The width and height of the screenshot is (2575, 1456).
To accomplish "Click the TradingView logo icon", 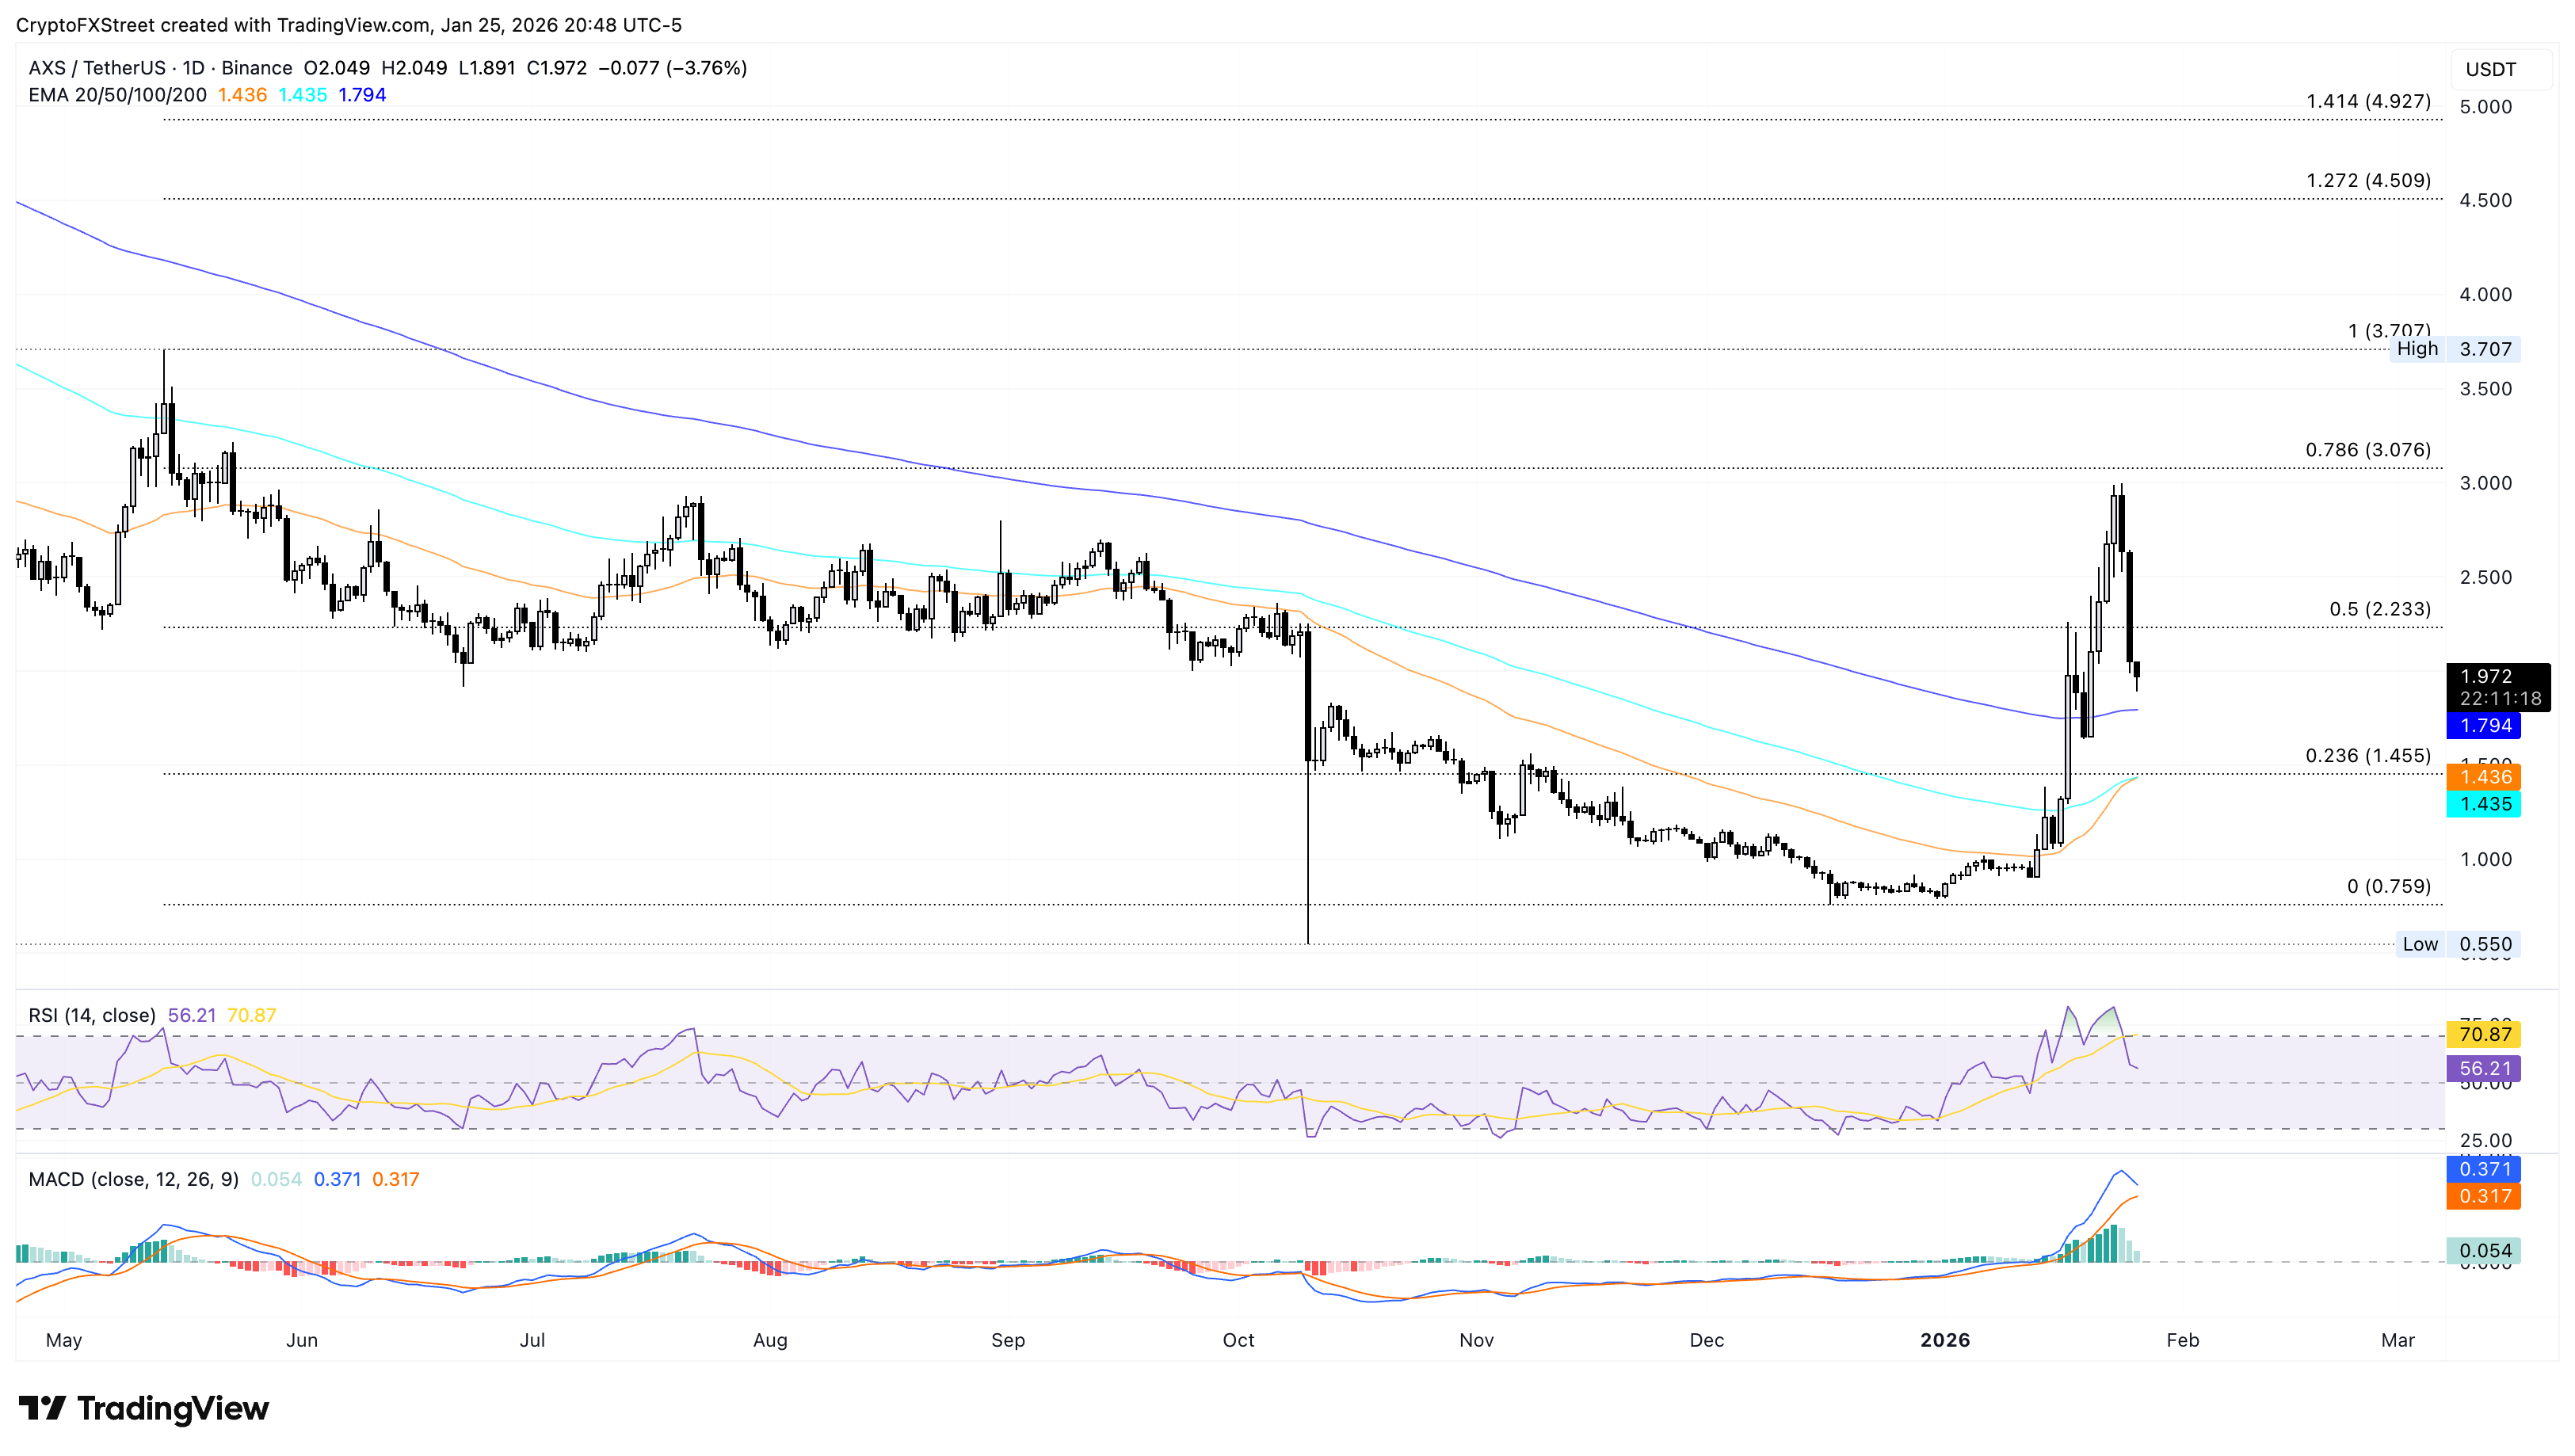I will pos(42,1408).
